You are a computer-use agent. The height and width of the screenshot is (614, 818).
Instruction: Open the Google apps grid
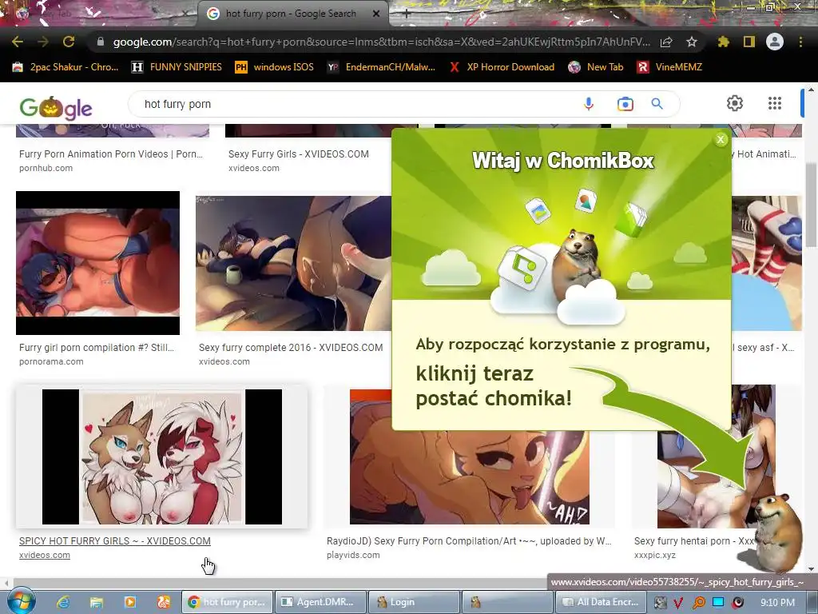[775, 103]
